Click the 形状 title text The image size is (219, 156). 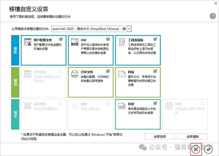[131, 104]
